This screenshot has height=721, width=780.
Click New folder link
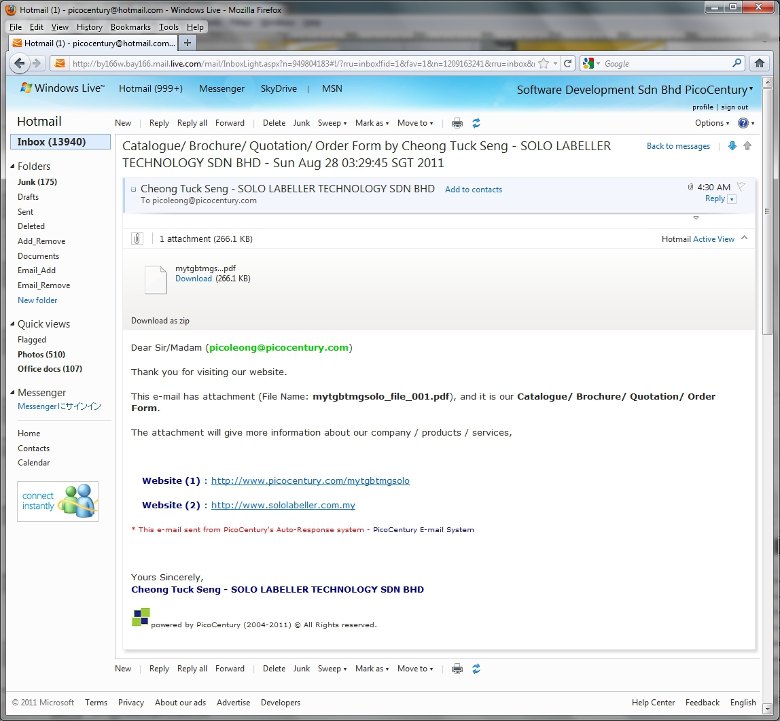[37, 300]
